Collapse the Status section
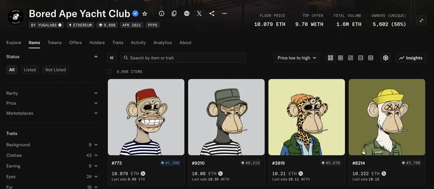Image resolution: width=434 pixels, height=189 pixels. pos(96,57)
